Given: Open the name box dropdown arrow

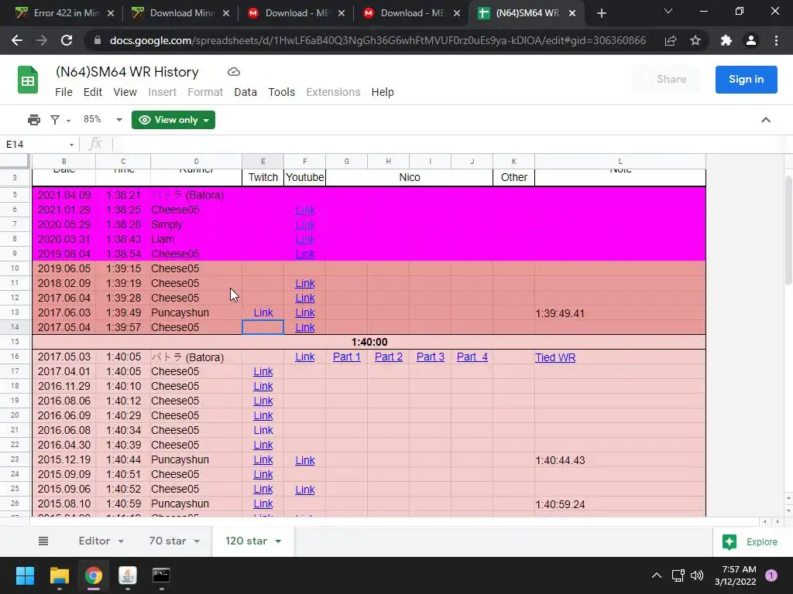Looking at the screenshot, I should tap(71, 145).
